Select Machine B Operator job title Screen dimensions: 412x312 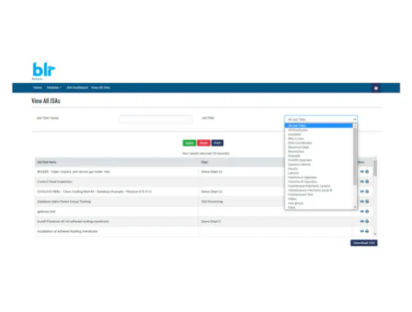[302, 182]
